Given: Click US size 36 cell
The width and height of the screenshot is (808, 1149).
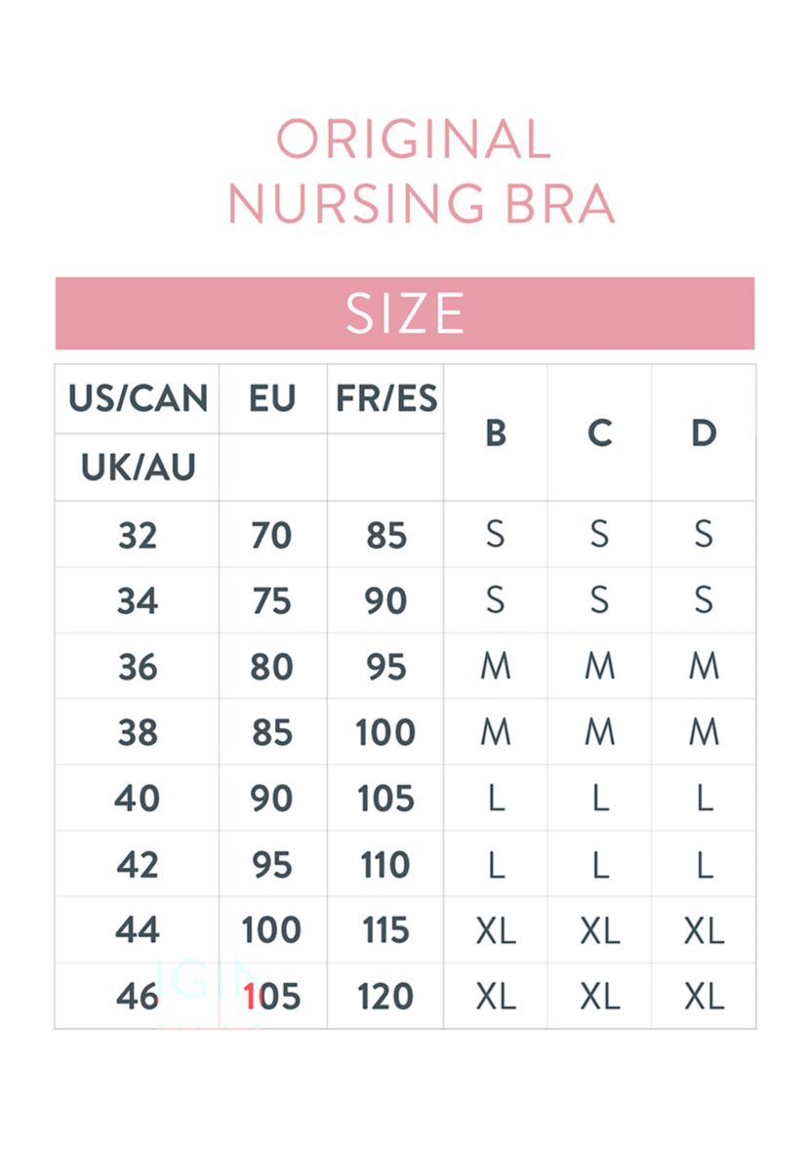Looking at the screenshot, I should (137, 667).
